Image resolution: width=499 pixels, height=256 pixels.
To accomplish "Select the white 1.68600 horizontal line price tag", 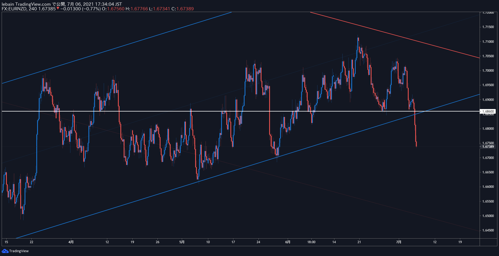I will click(488, 111).
